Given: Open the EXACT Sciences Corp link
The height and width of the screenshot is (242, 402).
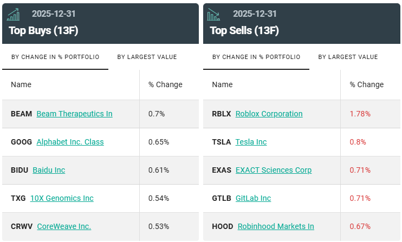Looking at the screenshot, I should 274,170.
